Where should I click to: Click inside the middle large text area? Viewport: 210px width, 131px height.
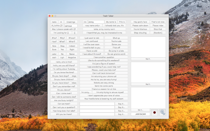[x=148, y=72]
